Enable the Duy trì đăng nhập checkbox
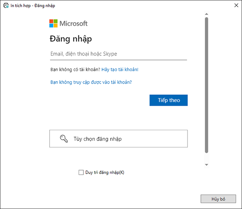The width and height of the screenshot is (242, 209). [81, 172]
